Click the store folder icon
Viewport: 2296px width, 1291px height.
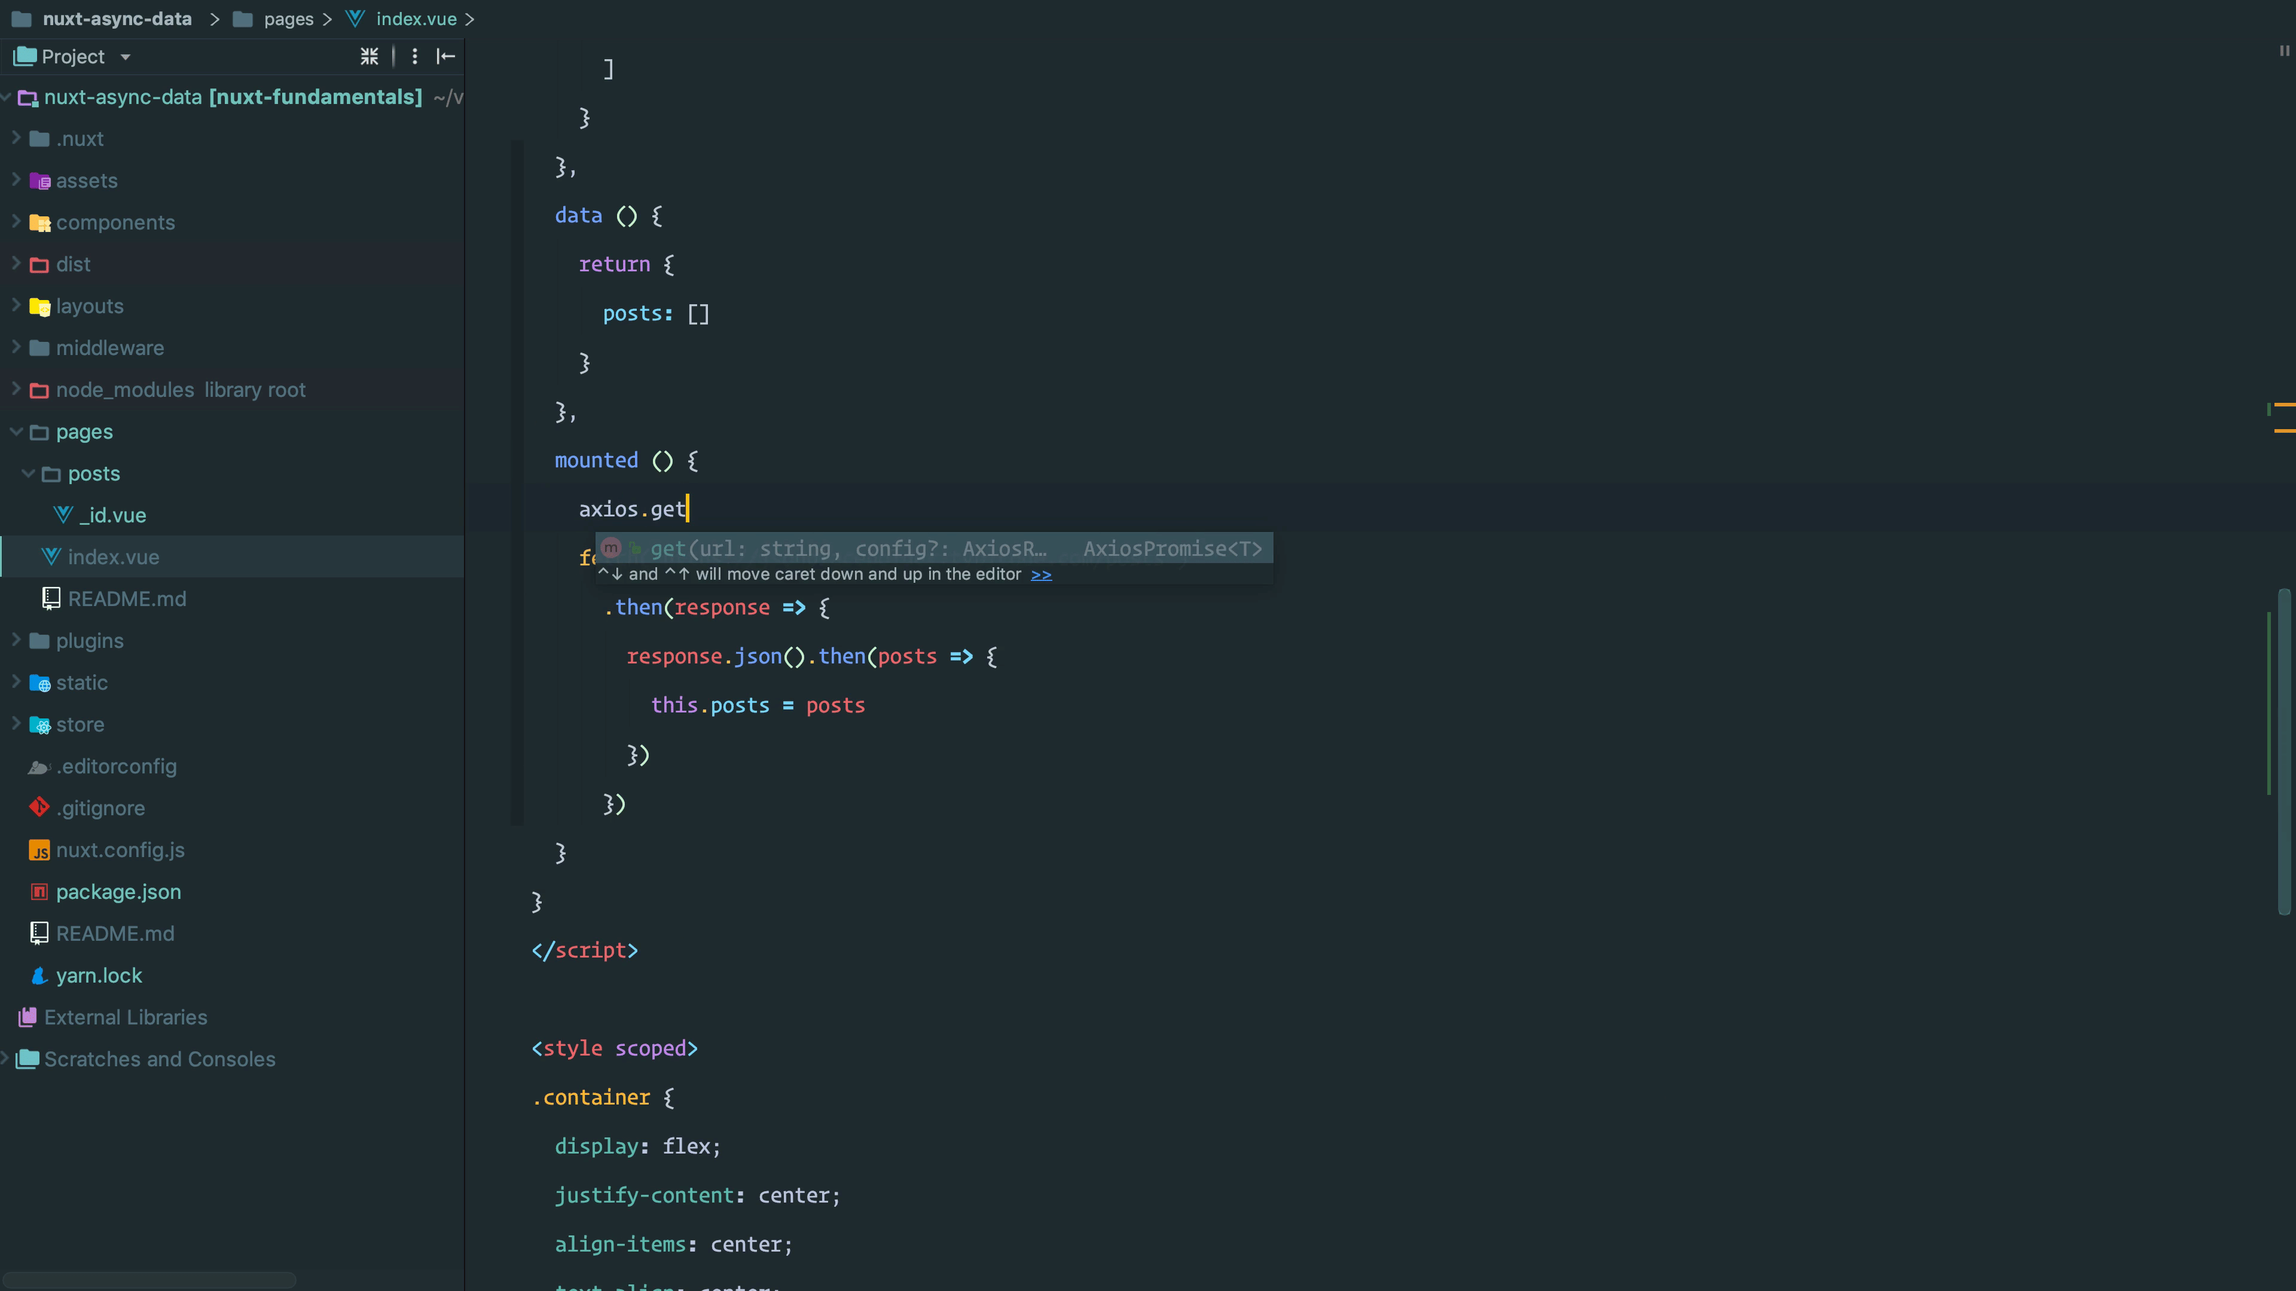point(39,725)
